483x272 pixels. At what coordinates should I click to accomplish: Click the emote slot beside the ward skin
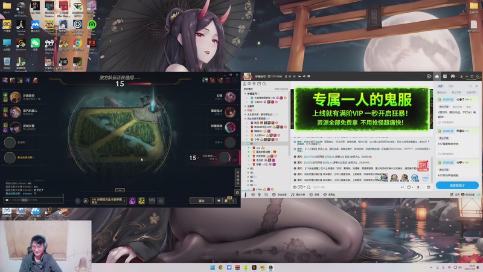pyautogui.click(x=161, y=201)
